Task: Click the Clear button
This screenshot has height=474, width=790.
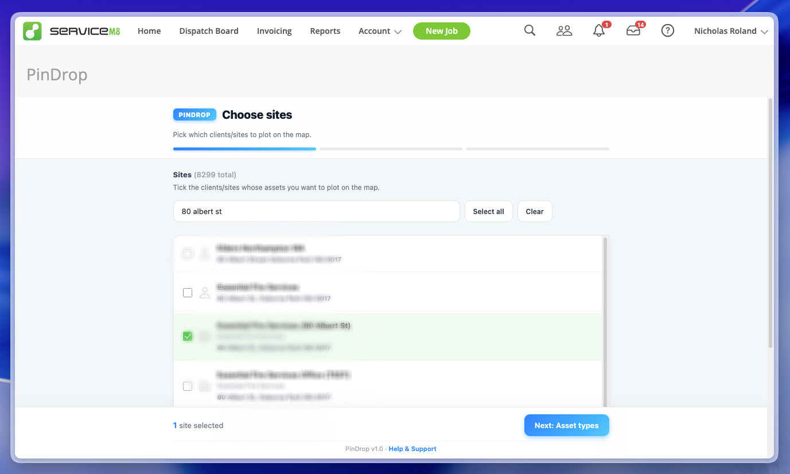Action: point(535,211)
